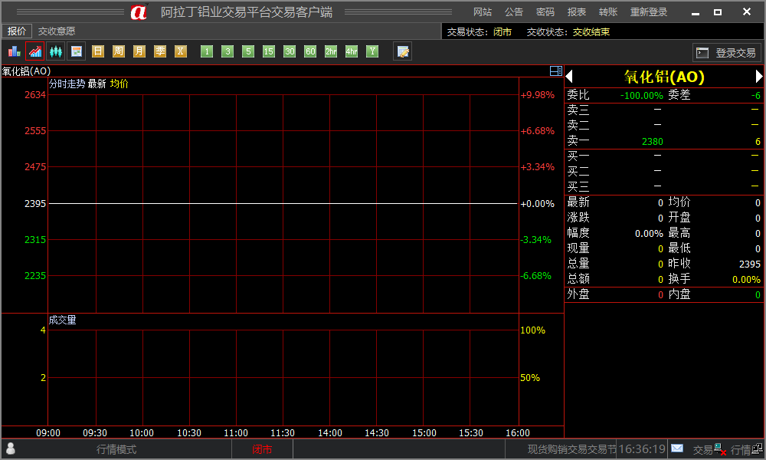Select the monthly 月 period icon
The image size is (766, 460).
[139, 51]
